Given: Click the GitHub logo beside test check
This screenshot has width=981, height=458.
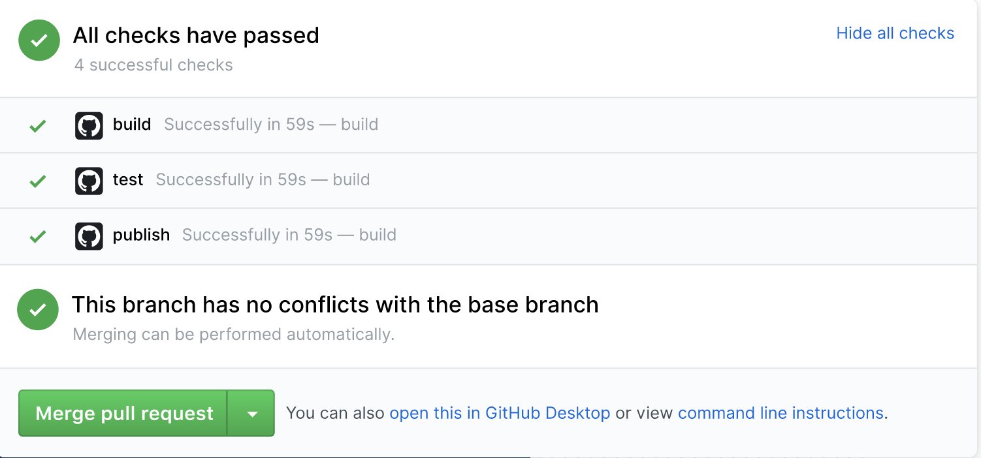Looking at the screenshot, I should (89, 181).
